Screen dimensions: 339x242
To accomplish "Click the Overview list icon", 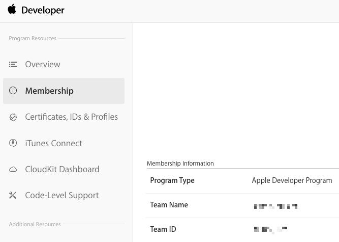I will [13, 64].
